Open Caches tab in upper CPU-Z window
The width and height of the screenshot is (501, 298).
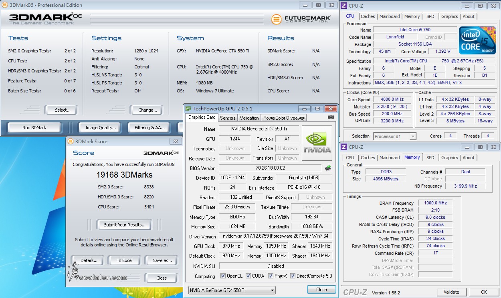368,16
